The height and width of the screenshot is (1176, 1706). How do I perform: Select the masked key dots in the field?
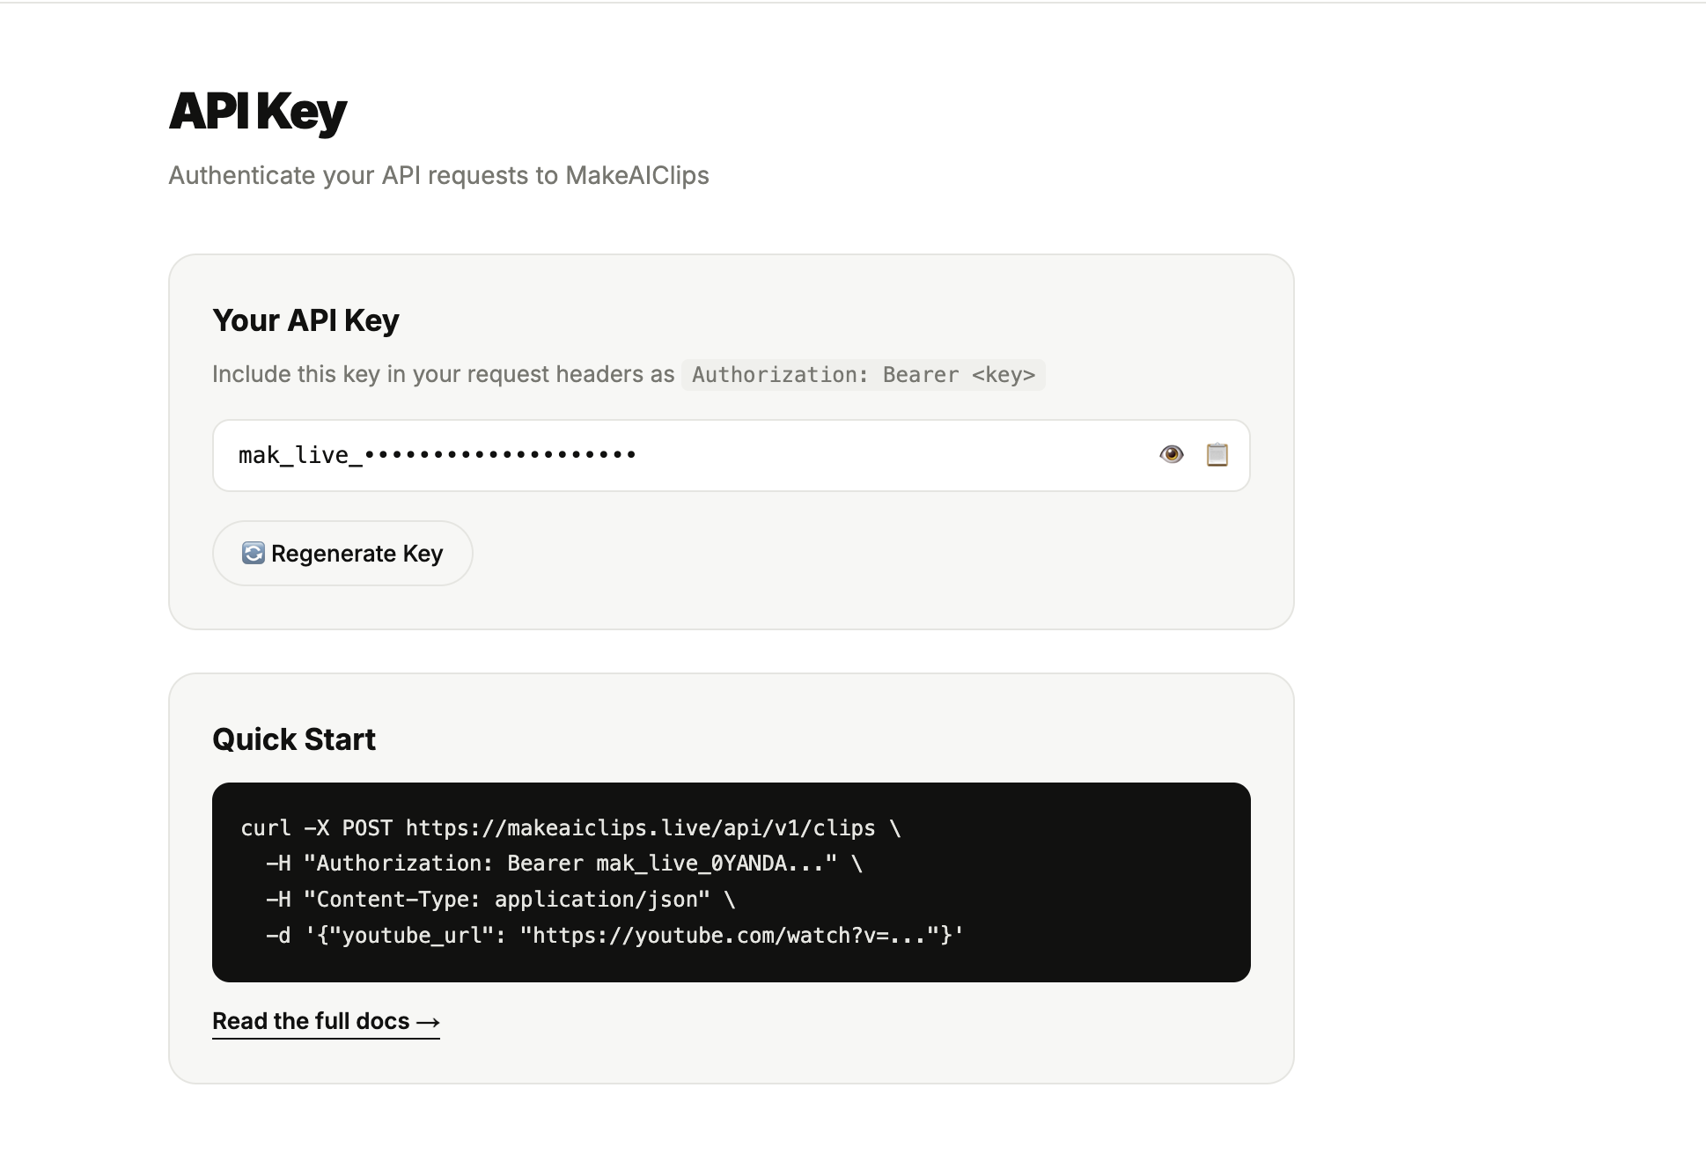502,455
